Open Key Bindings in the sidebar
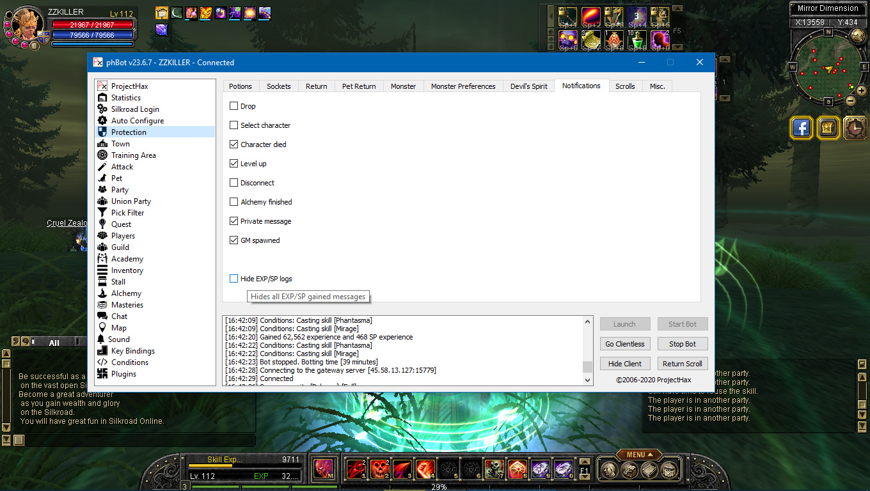 pos(132,351)
